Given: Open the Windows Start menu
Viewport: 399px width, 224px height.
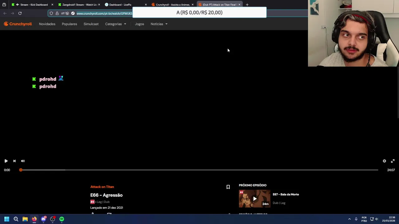Looking at the screenshot, I should point(7,219).
